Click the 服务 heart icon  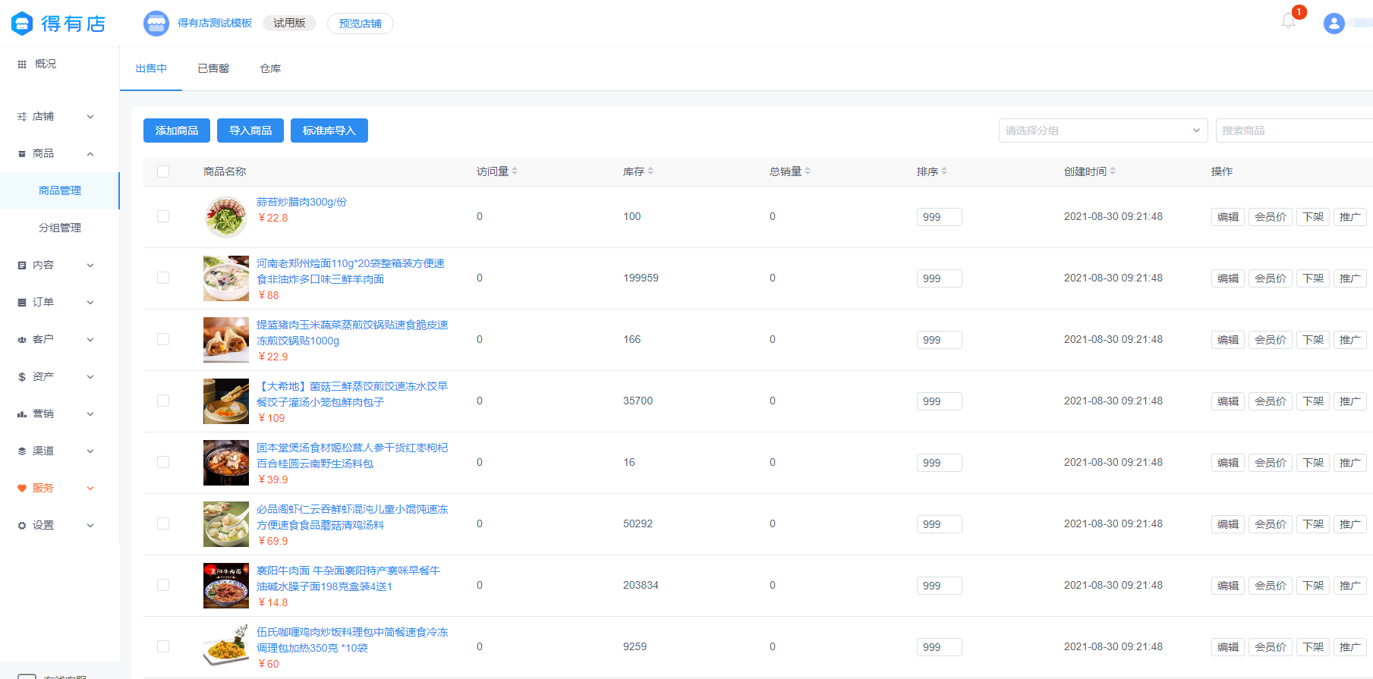[22, 489]
